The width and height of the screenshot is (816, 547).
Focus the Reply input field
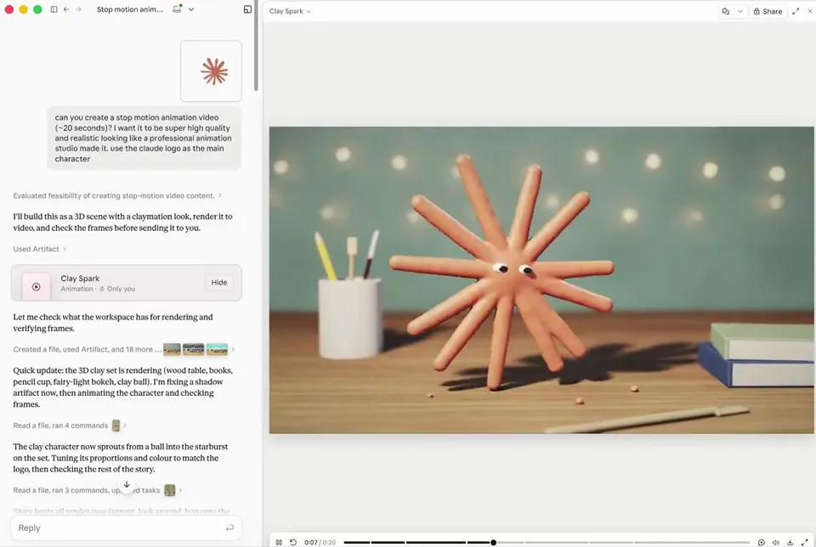pos(126,527)
